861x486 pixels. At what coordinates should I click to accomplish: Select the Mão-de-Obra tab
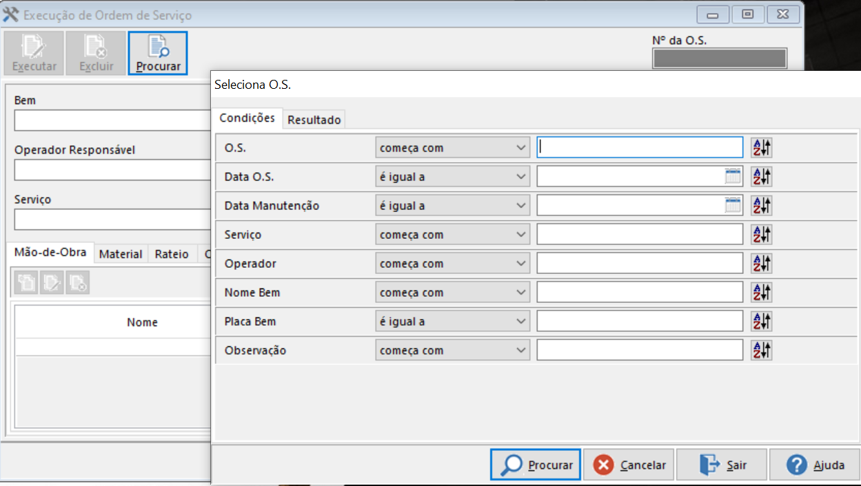tap(50, 253)
